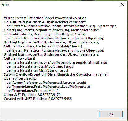
Task: Click the Terminplaner.Prefs.Preferences.LoadPreferences() line
Action: (48, 87)
